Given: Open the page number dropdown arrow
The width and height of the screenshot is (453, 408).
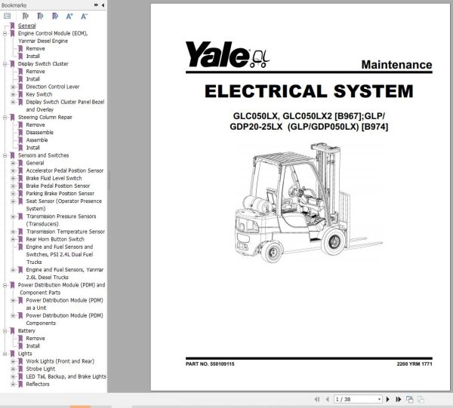Looking at the screenshot, I should click(379, 400).
